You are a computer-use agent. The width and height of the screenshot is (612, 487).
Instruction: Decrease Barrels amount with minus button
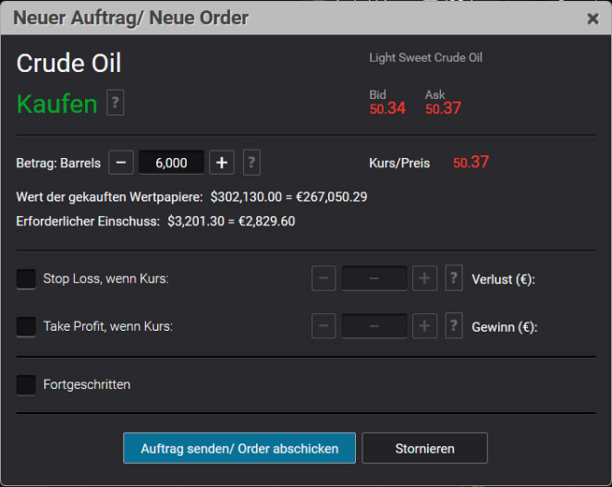tap(121, 163)
